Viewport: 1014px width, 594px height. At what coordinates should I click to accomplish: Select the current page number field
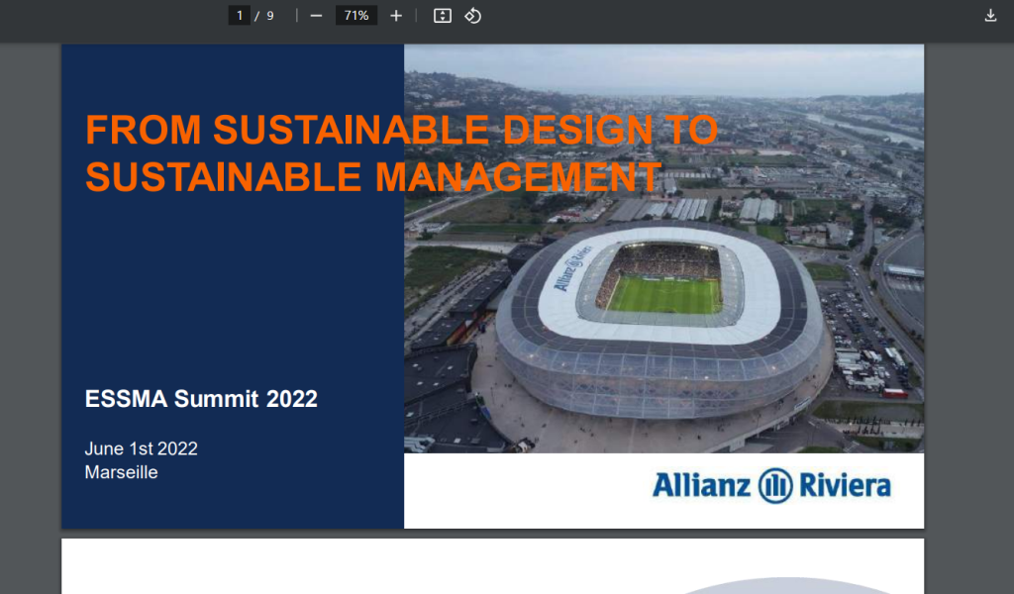click(x=240, y=16)
